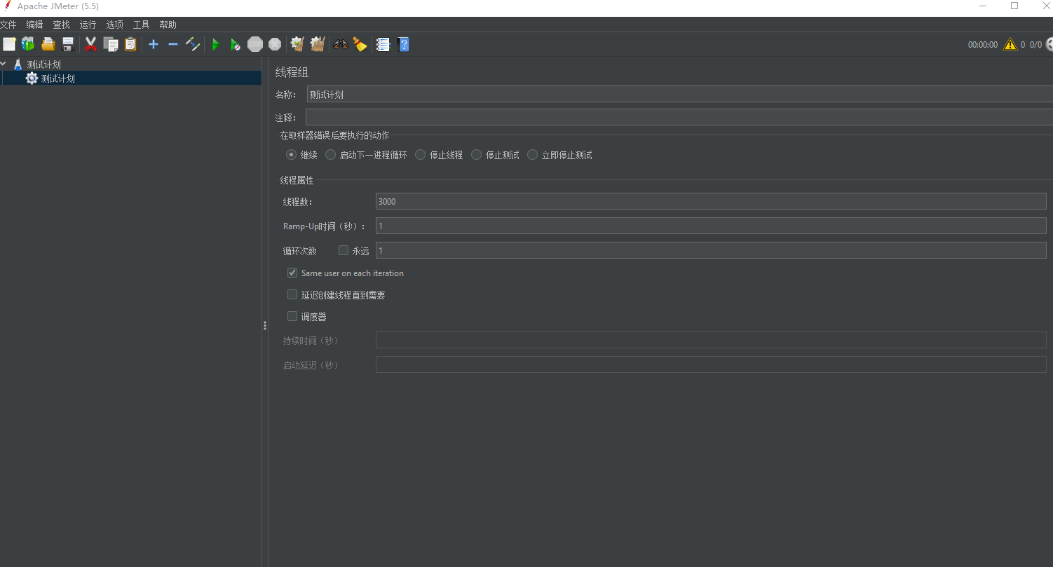Click the 名称 name input field

pyautogui.click(x=679, y=95)
